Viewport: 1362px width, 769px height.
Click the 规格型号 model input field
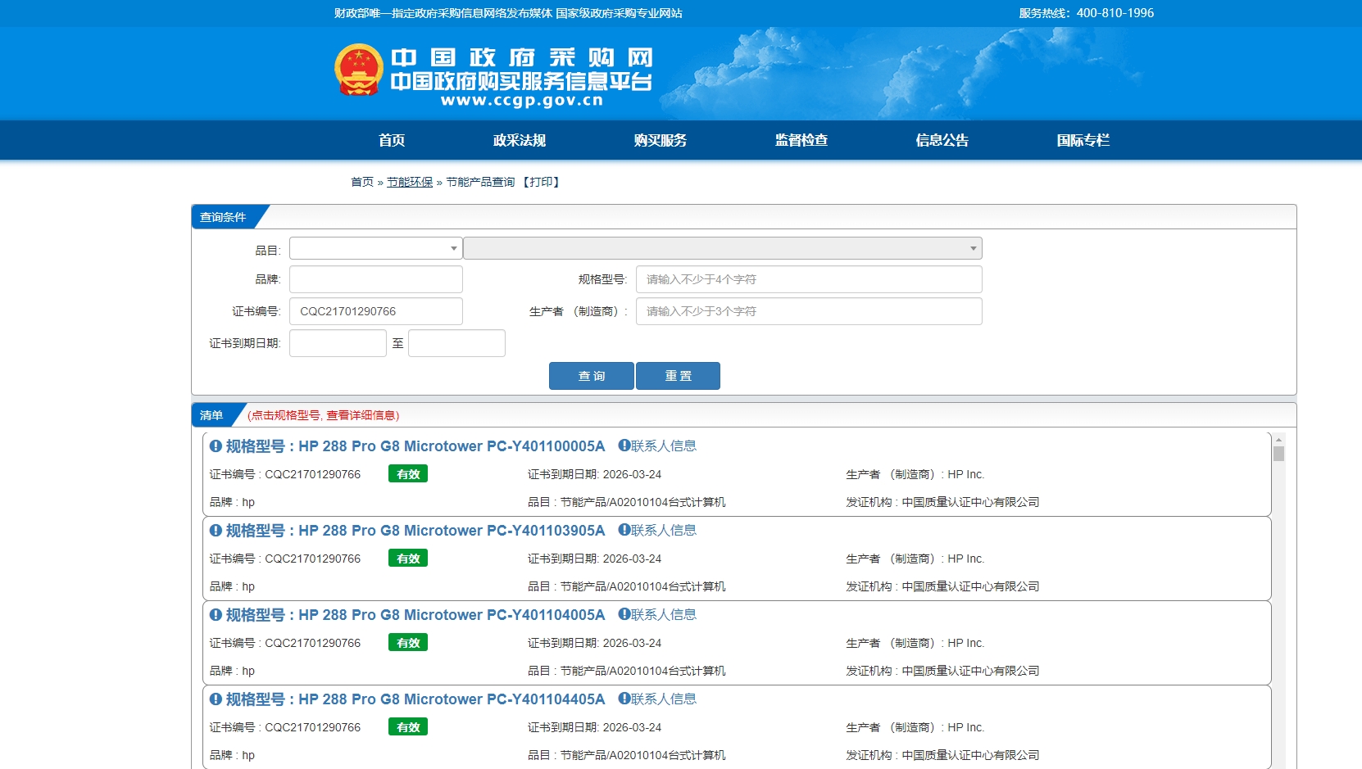pos(809,279)
